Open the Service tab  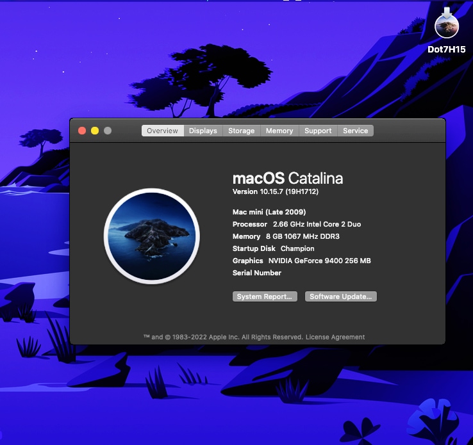click(355, 131)
